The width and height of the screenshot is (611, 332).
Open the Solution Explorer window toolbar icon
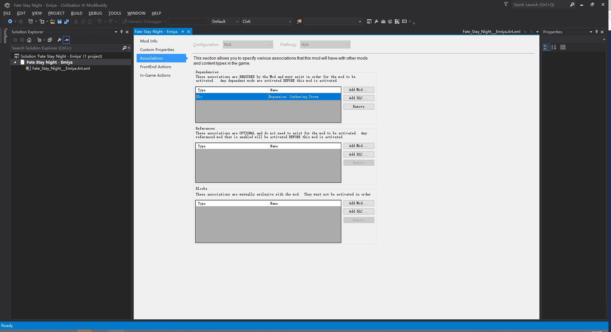tap(369, 21)
